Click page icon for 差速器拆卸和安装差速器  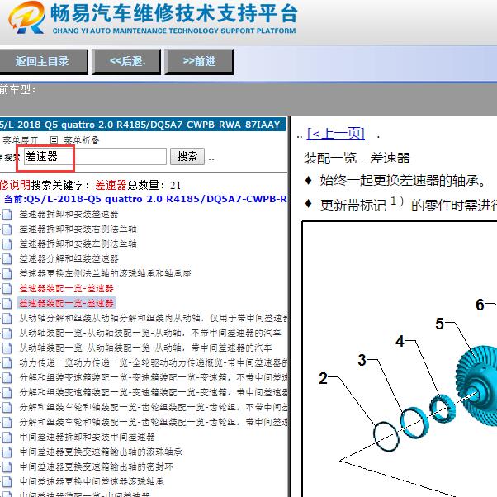pyautogui.click(x=7, y=215)
